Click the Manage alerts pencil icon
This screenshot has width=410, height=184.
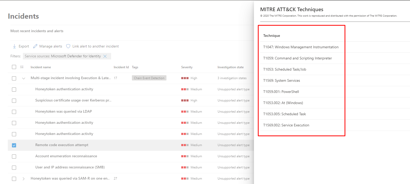(35, 46)
